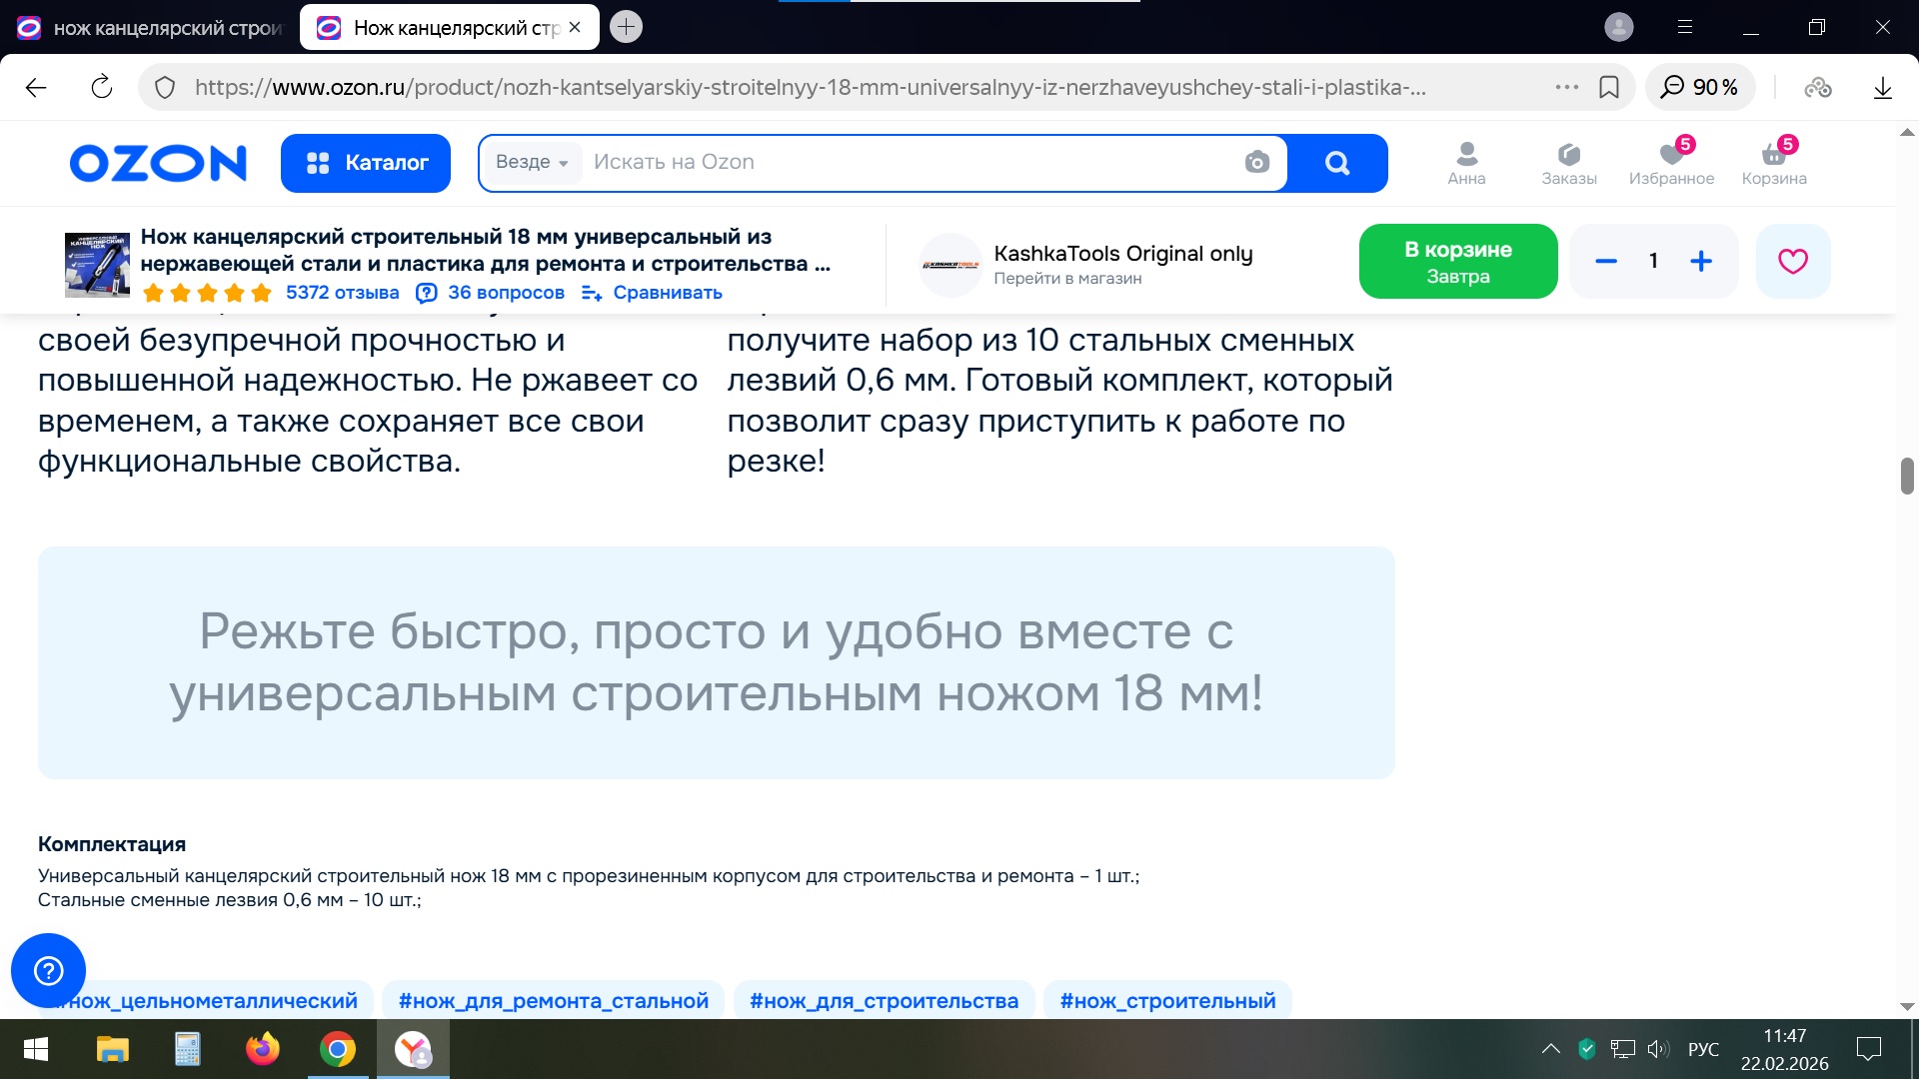Open the Корзина cart icon
Screen dimensions: 1919x1079
[x=1774, y=163]
